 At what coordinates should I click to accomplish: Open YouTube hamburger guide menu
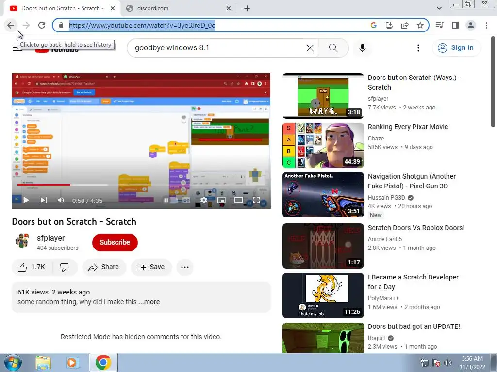point(16,48)
